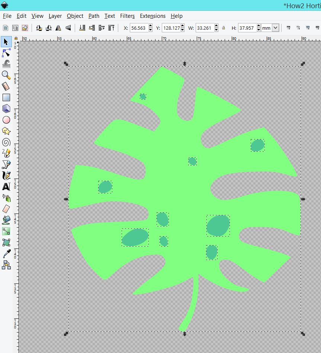The image size is (321, 353).
Task: Raise selection to top button
Action: pos(111,28)
